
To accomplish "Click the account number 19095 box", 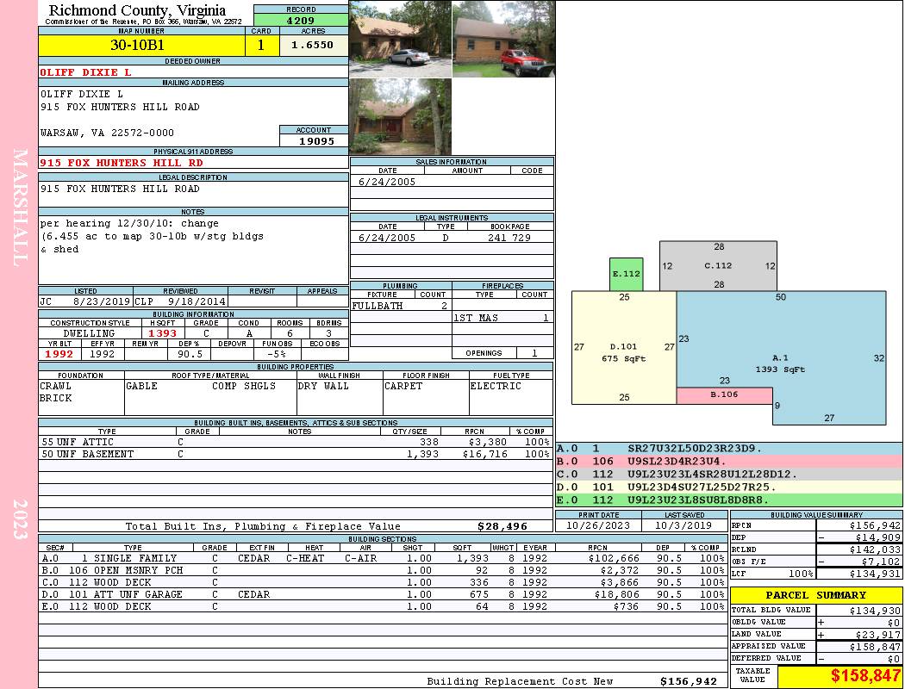I will pos(314,140).
